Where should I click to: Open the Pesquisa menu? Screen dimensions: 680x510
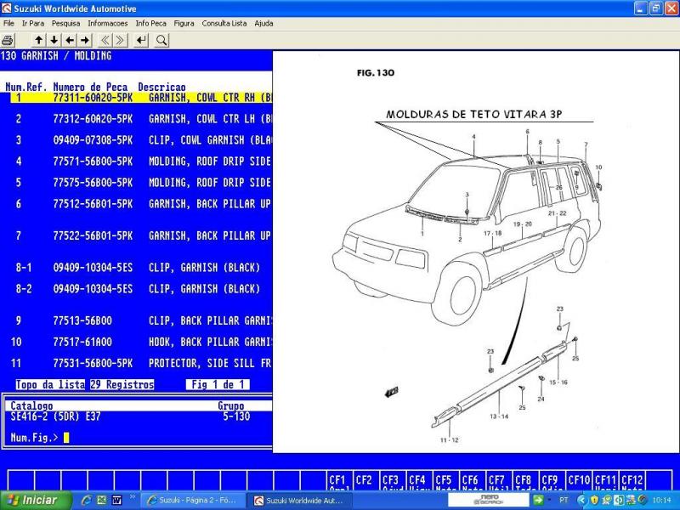66,24
